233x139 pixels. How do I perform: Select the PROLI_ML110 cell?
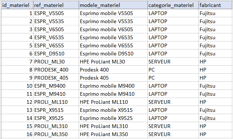pos(56,102)
